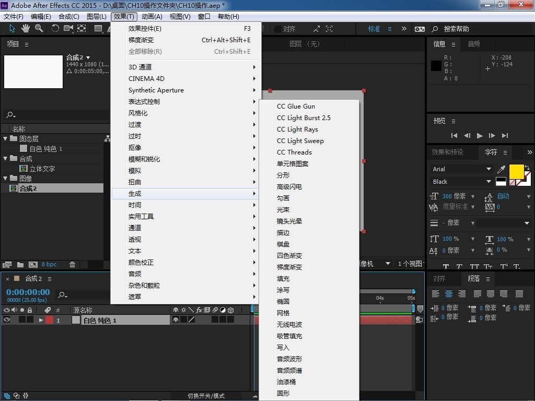
Task: Select the Rectangle shape tool
Action: click(x=98, y=29)
